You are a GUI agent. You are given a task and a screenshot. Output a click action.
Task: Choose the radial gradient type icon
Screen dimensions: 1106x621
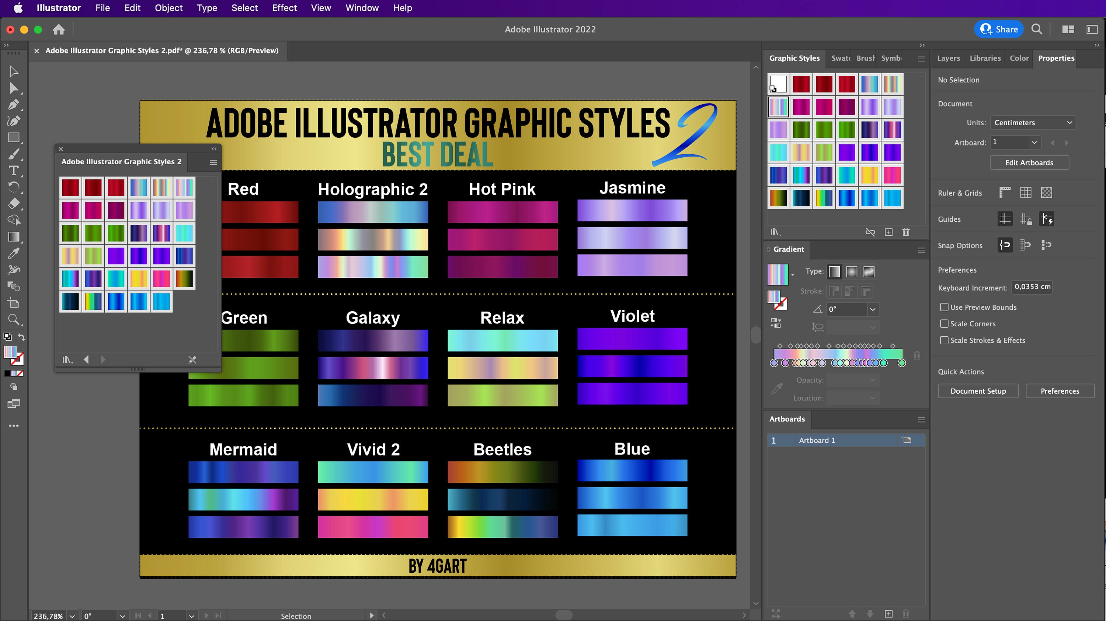pos(852,272)
